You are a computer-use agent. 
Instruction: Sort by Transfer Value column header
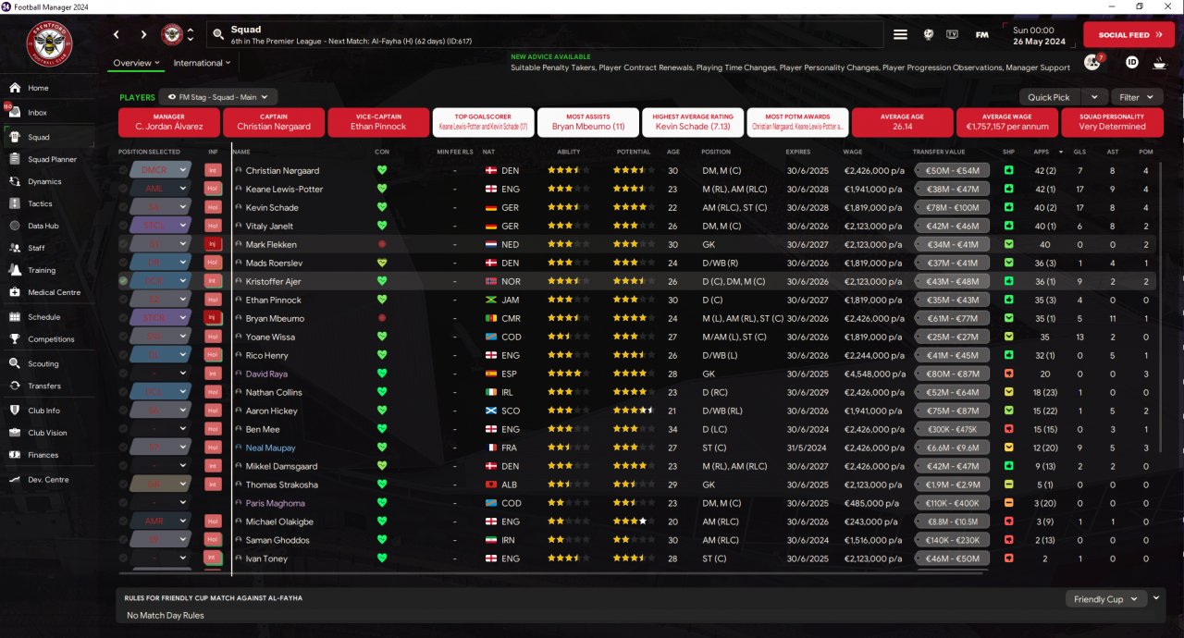click(939, 152)
